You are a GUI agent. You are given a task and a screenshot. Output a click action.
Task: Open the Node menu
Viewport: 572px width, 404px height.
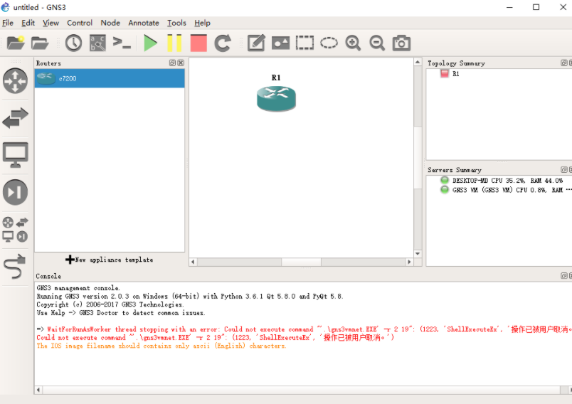pos(110,23)
